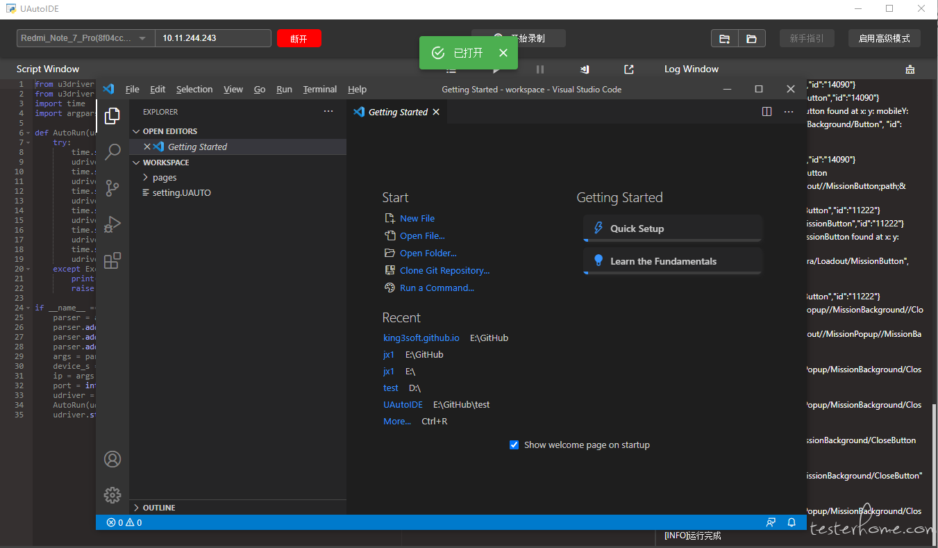Select Getting Started in Open Editors list
This screenshot has width=938, height=548.
point(237,147)
